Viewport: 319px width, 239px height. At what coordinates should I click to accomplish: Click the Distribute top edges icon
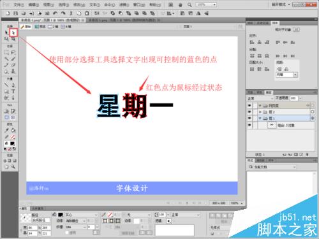(252, 56)
